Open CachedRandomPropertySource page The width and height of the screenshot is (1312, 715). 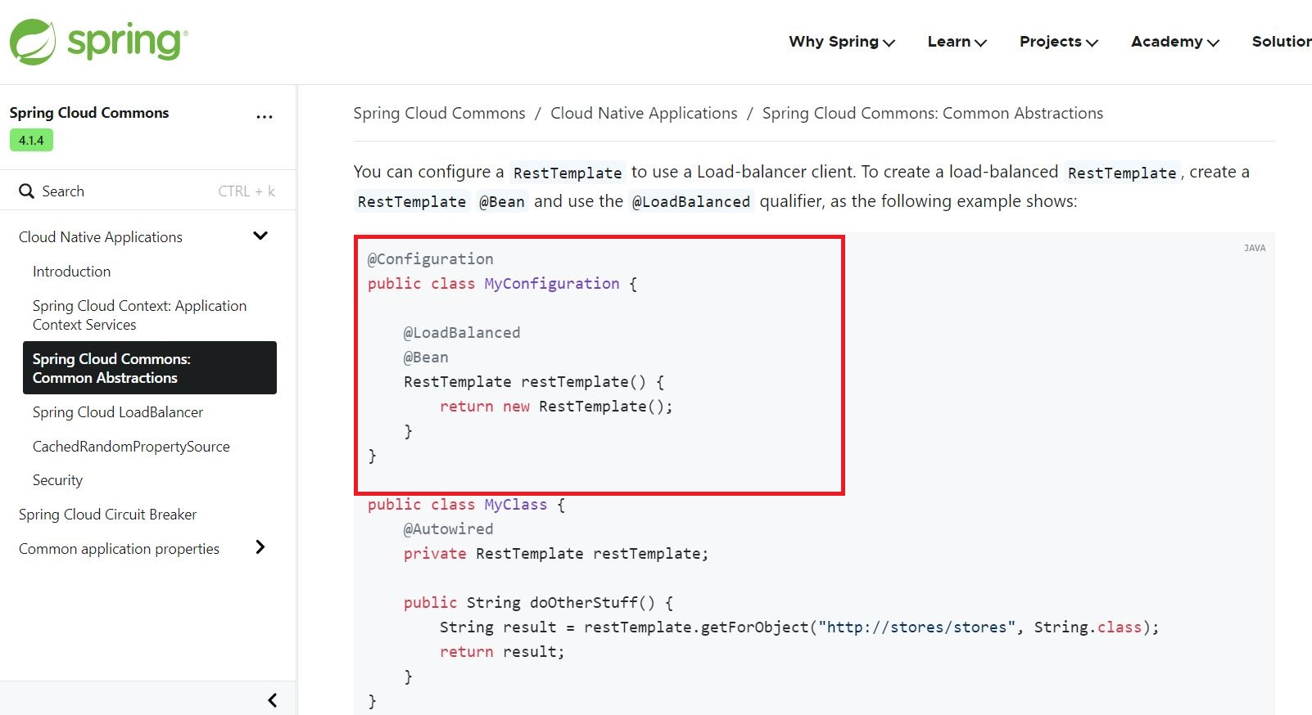(x=131, y=447)
